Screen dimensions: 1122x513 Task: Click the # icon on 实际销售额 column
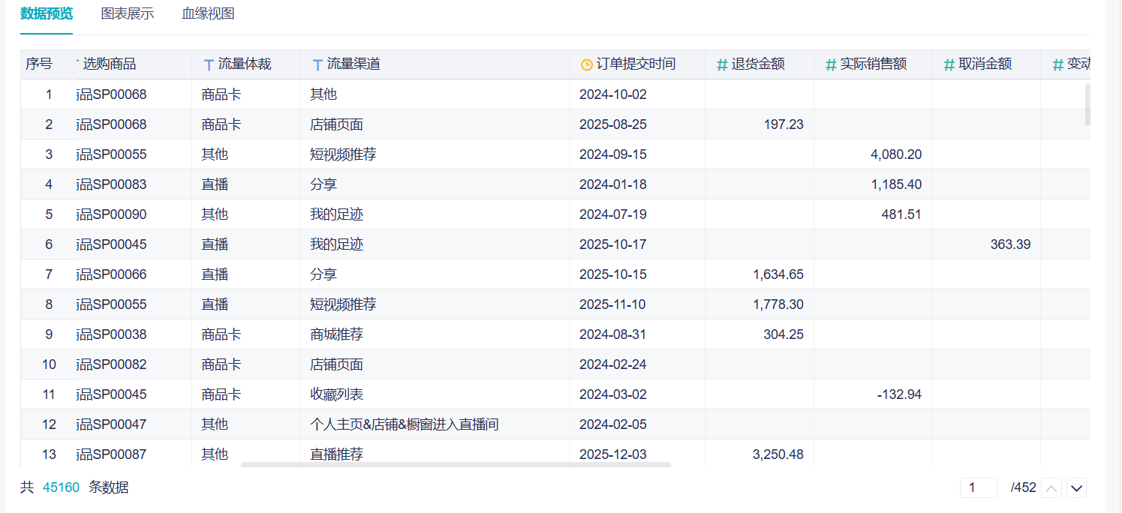tap(831, 64)
